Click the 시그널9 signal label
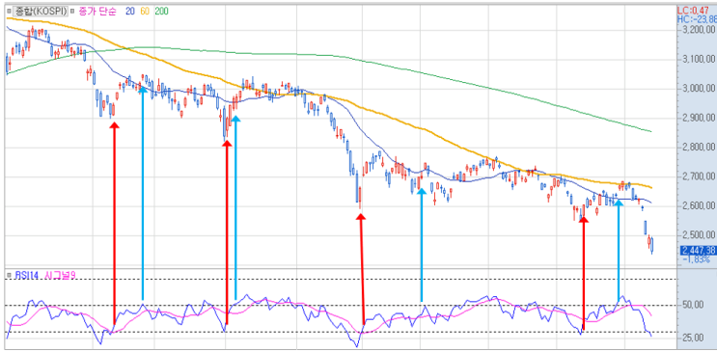The height and width of the screenshot is (352, 717). (x=61, y=275)
